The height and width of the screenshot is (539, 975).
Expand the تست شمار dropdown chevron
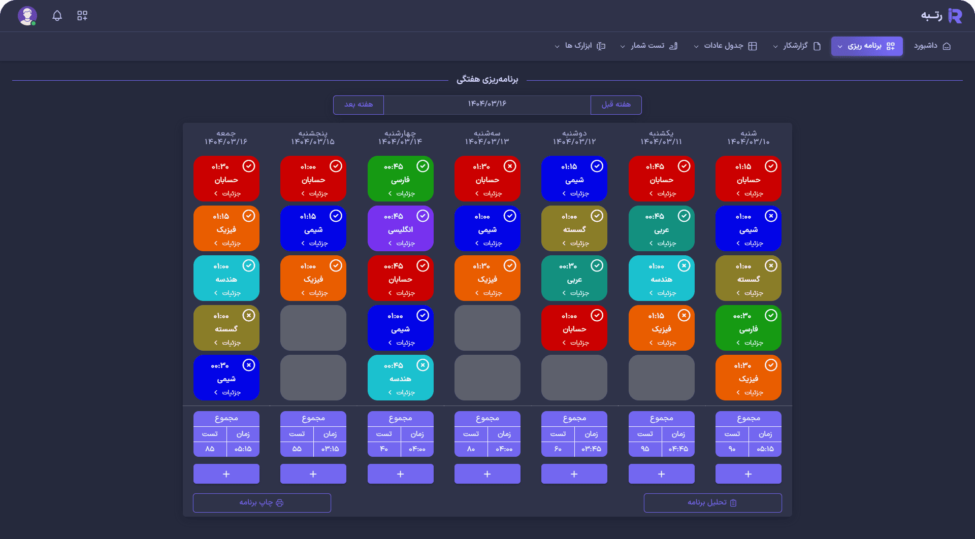(x=623, y=47)
